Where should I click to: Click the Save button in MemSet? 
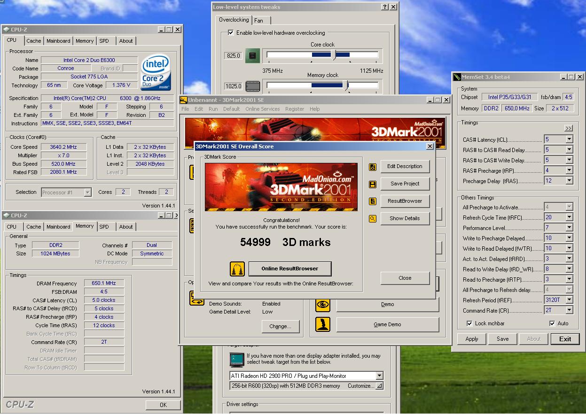[x=502, y=339]
